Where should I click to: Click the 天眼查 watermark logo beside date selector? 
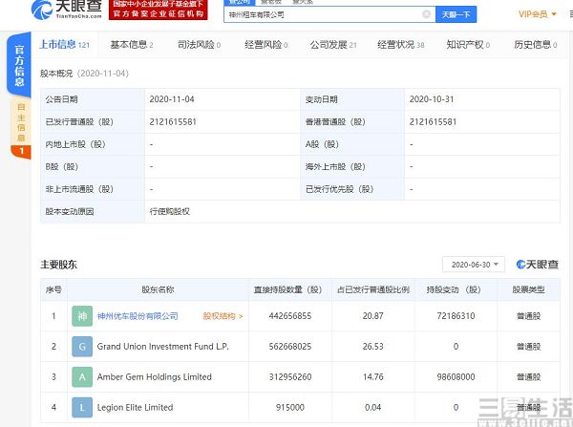click(537, 265)
